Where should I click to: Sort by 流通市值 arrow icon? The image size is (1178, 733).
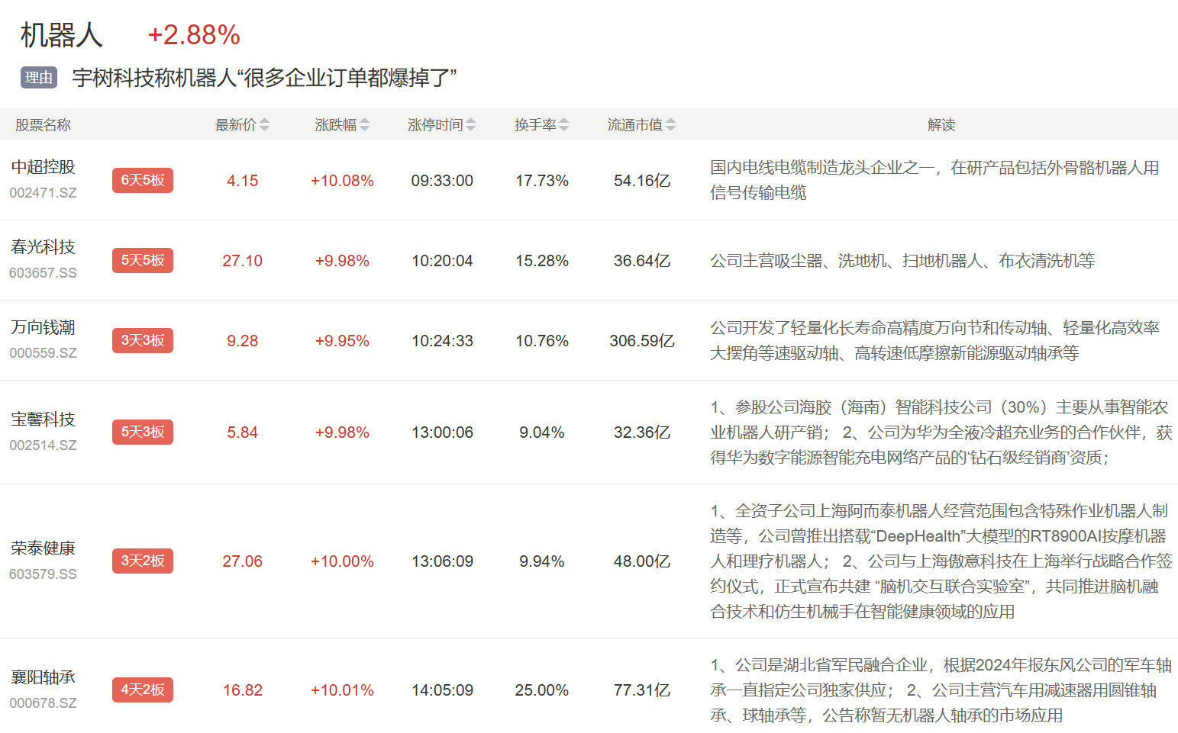(x=670, y=125)
